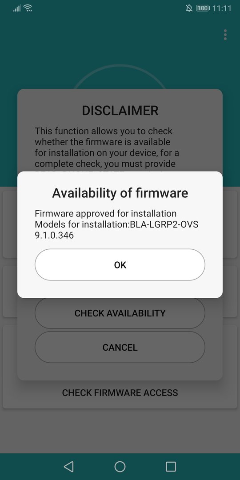Open the three-dot overflow menu
Screen dimensions: 240x480
click(225, 35)
